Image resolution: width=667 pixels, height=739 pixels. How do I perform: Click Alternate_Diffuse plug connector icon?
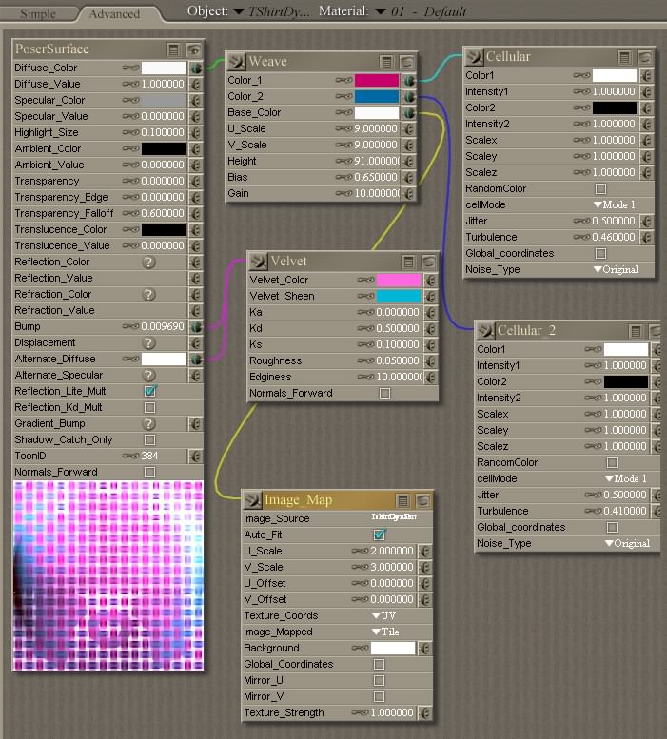(196, 360)
